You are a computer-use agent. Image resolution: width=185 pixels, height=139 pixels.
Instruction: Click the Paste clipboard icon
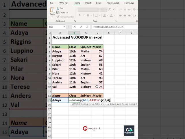tap(52, 10)
